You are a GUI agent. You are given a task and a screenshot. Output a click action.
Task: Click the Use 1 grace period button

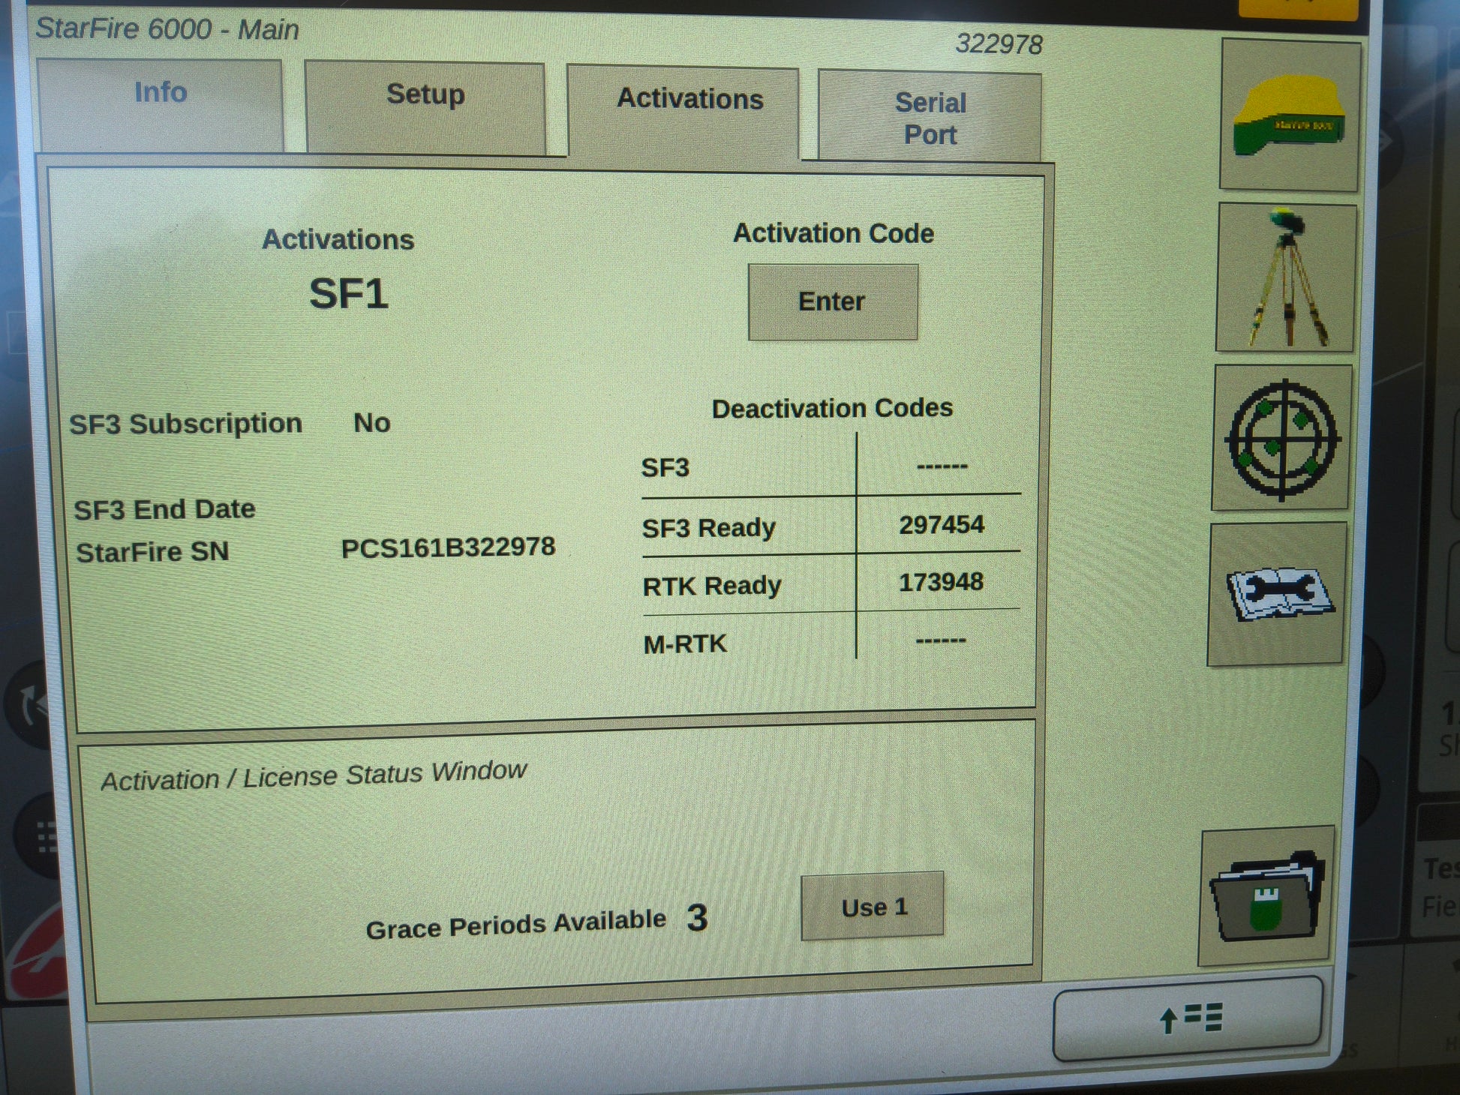pyautogui.click(x=873, y=906)
